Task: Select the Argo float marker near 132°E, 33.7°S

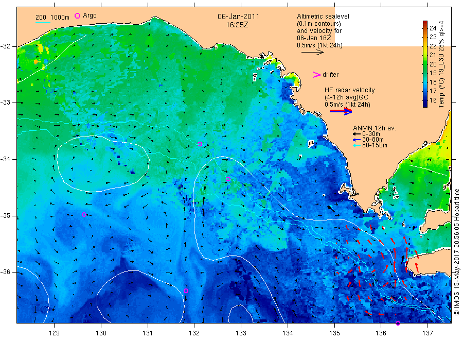Action: 200,144
